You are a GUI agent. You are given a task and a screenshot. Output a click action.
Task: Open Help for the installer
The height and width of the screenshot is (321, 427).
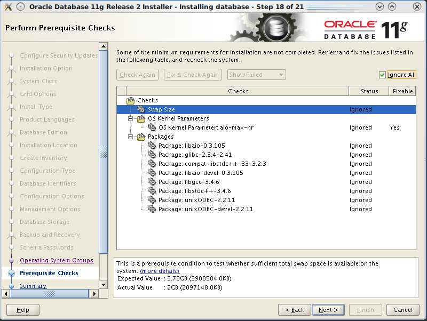(23, 310)
